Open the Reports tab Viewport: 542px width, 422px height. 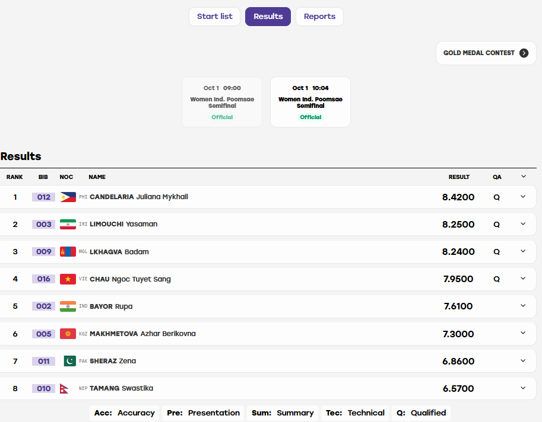pos(320,17)
